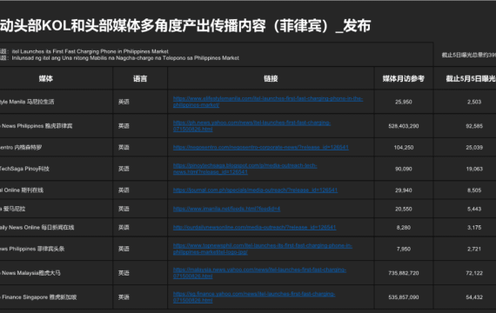Select exposure value 92,585
Screen dimensions: 496x313
click(x=474, y=126)
